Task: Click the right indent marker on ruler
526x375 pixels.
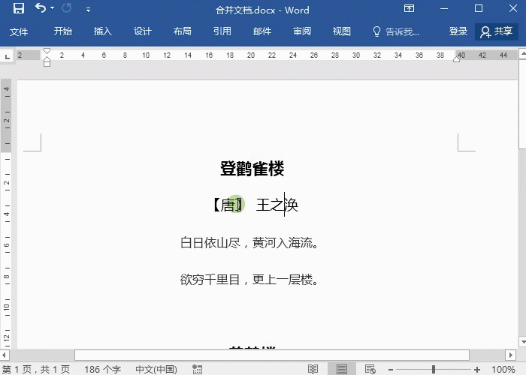Action: click(x=456, y=59)
